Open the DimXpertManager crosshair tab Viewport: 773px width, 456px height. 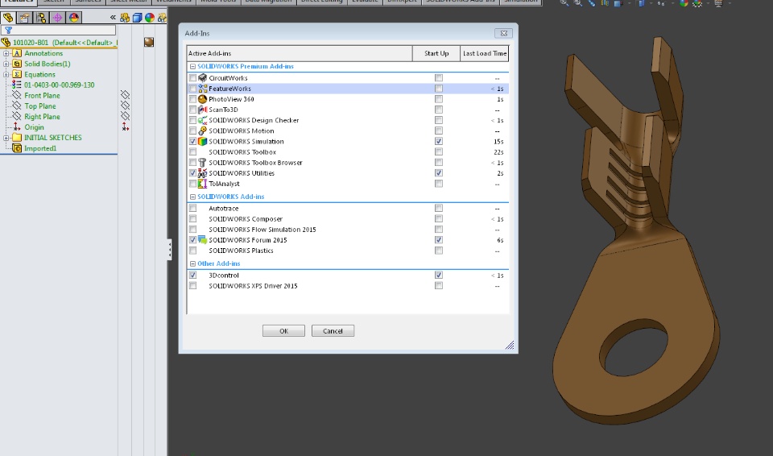point(58,18)
